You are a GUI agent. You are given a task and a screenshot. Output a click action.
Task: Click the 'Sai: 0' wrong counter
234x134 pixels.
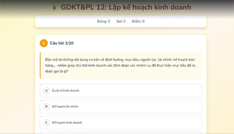point(121,21)
